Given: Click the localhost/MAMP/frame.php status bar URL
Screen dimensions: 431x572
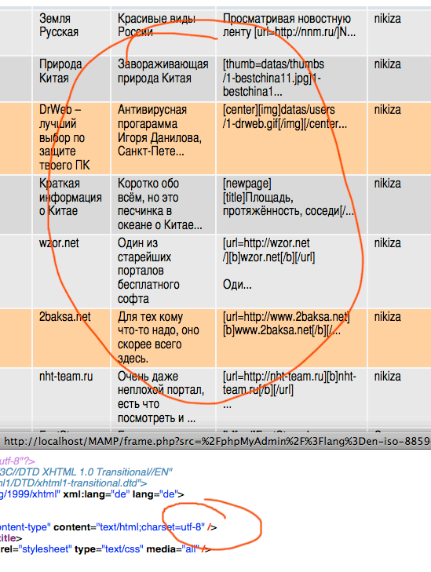Looking at the screenshot, I should pyautogui.click(x=217, y=442).
